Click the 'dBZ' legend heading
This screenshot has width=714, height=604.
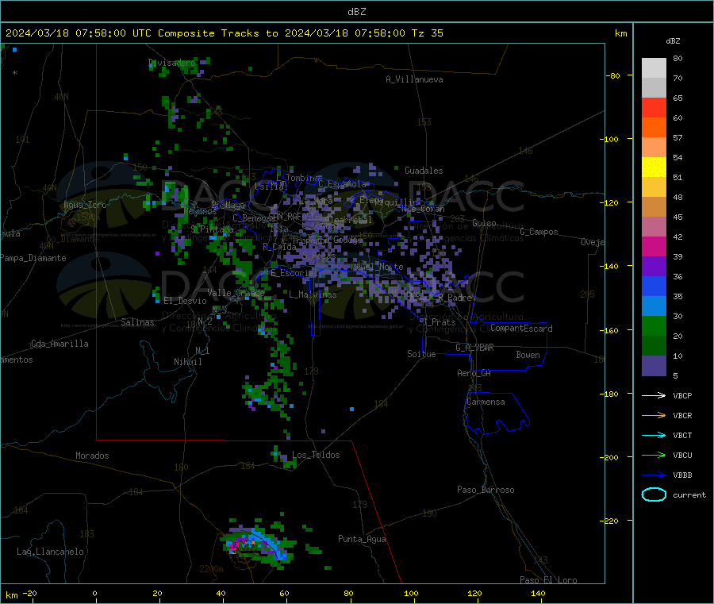click(x=673, y=41)
